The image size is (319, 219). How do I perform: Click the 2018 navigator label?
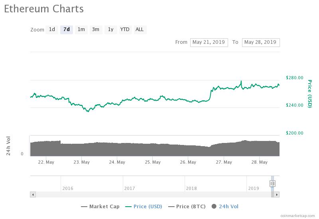click(191, 188)
